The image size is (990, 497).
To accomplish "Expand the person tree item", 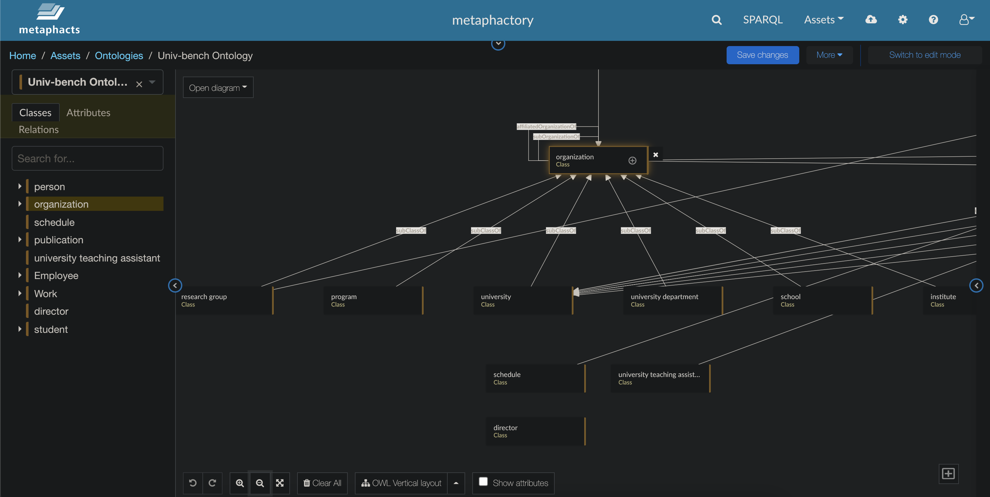I will [x=19, y=187].
